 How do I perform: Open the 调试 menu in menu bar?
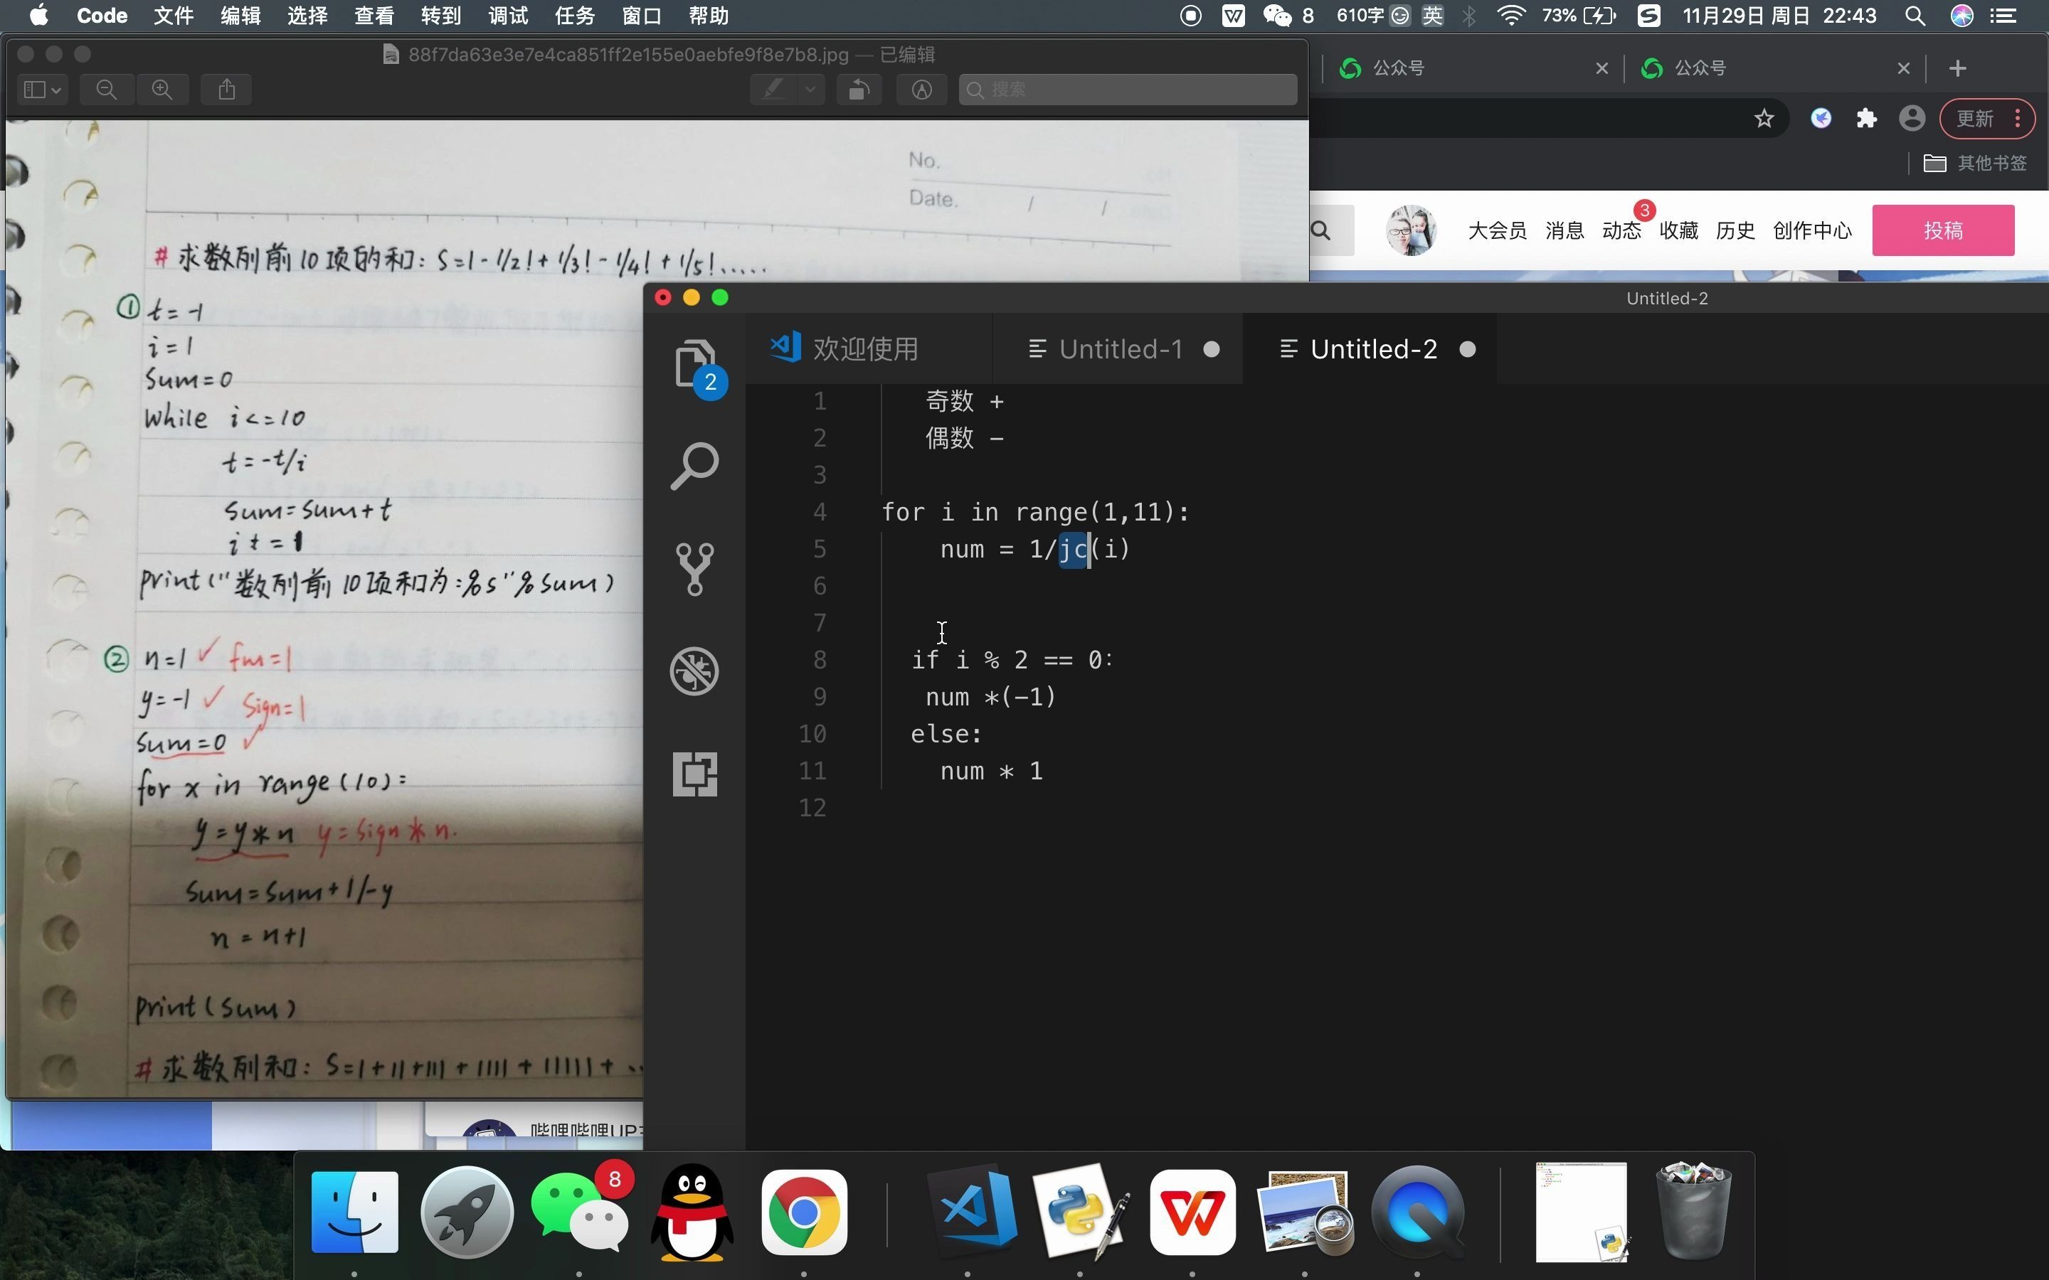click(x=507, y=16)
